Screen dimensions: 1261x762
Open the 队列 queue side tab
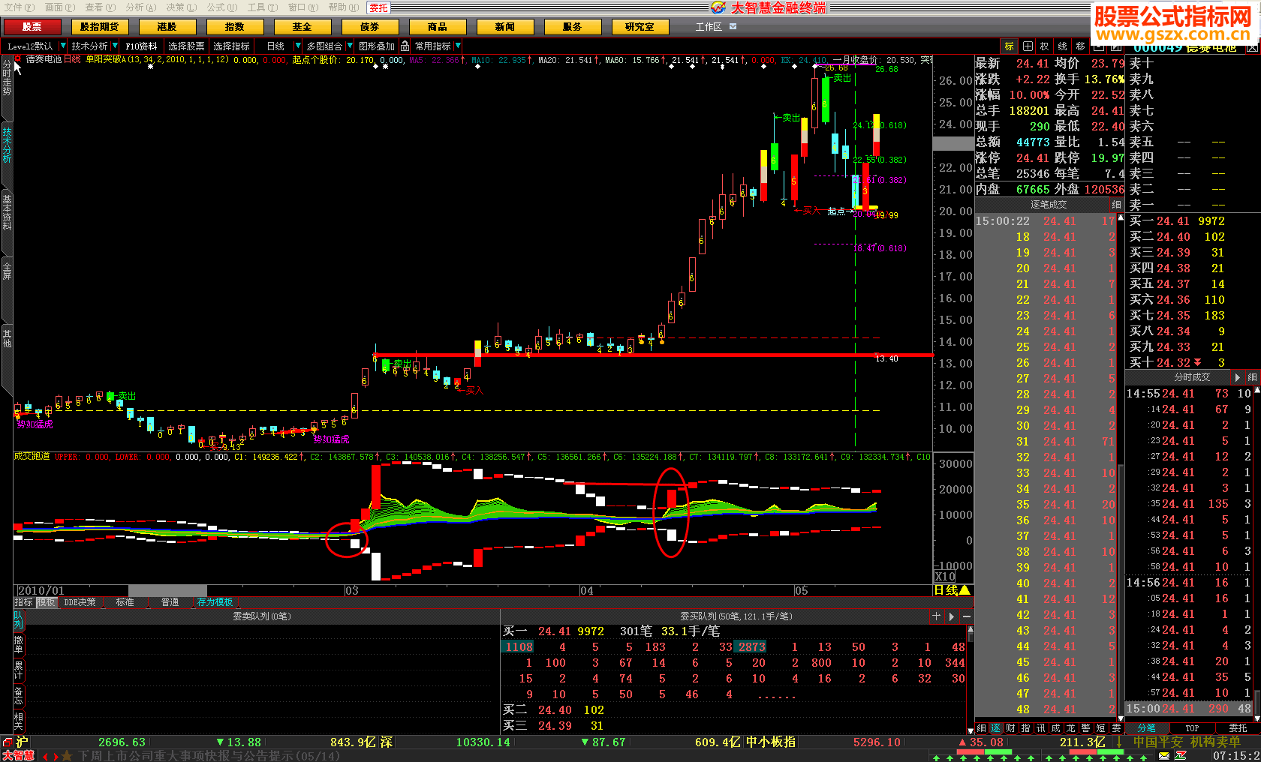point(19,620)
